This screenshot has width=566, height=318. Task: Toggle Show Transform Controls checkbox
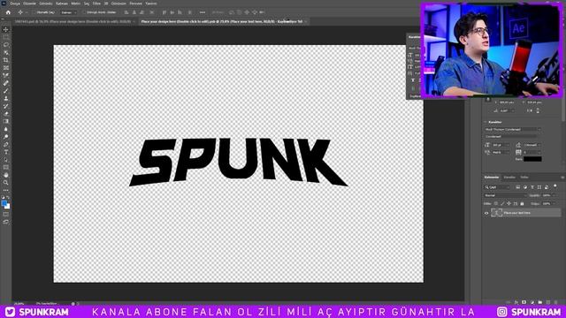click(84, 12)
